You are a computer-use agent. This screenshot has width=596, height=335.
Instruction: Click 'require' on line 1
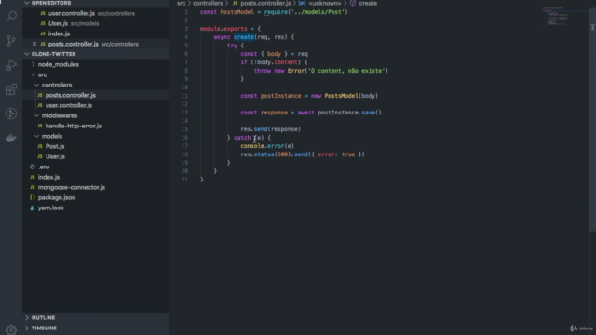click(276, 12)
